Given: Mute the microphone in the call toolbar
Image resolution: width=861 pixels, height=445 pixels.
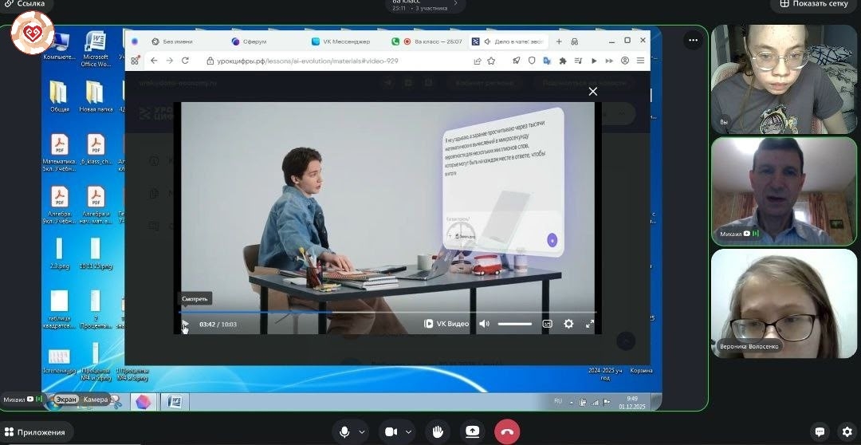Looking at the screenshot, I should click(344, 431).
